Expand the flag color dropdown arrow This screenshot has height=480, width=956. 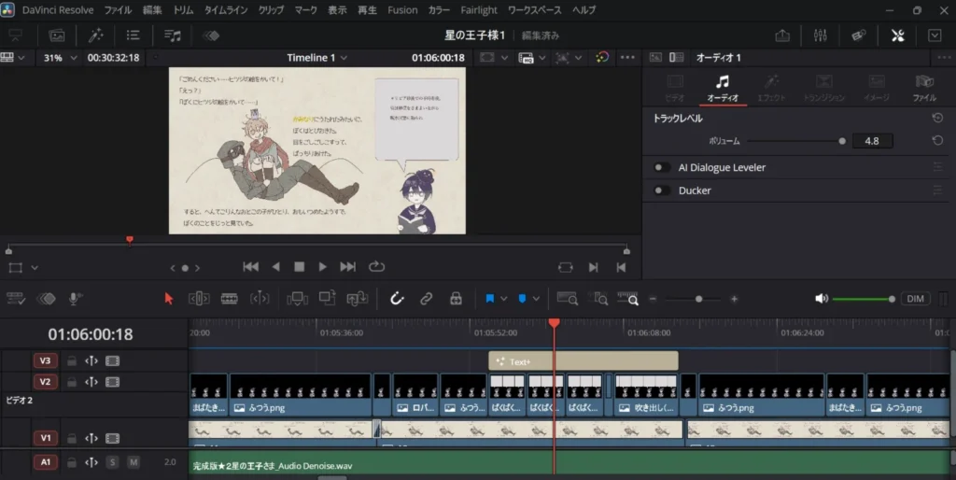click(x=503, y=298)
